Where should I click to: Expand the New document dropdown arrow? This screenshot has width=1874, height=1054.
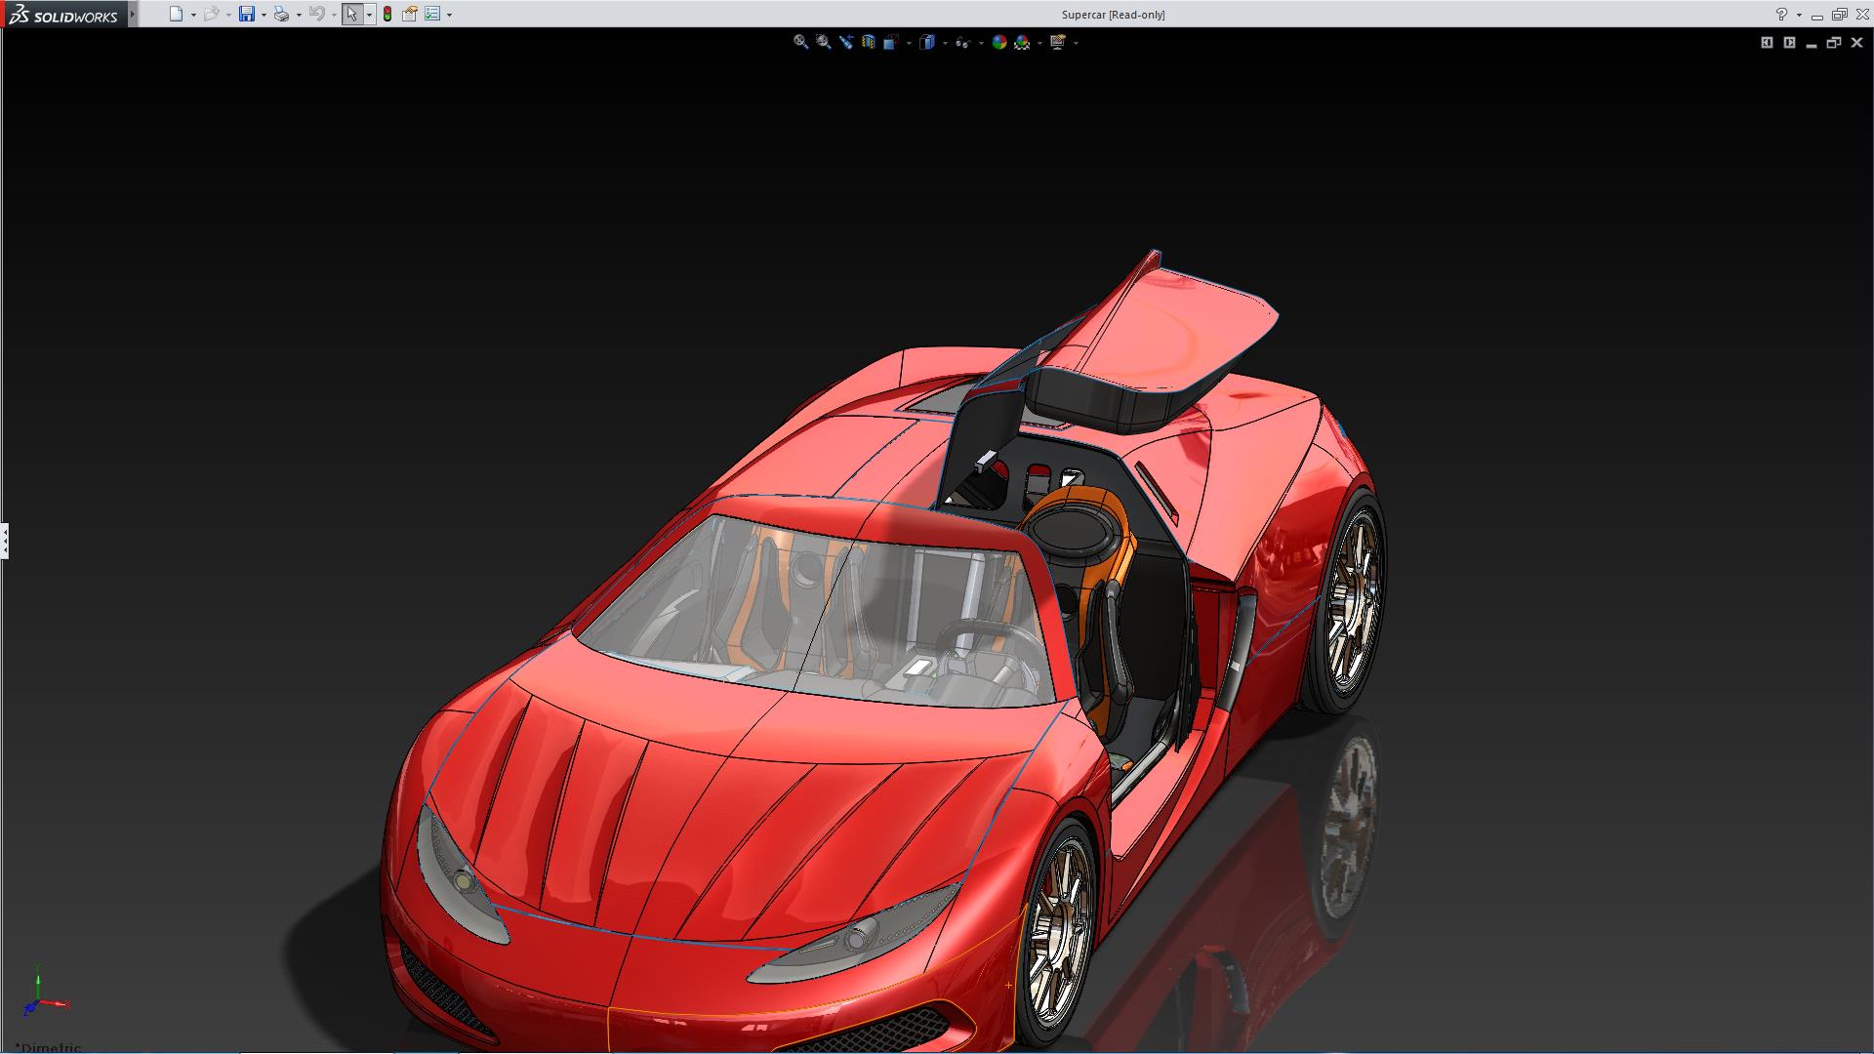pos(193,15)
